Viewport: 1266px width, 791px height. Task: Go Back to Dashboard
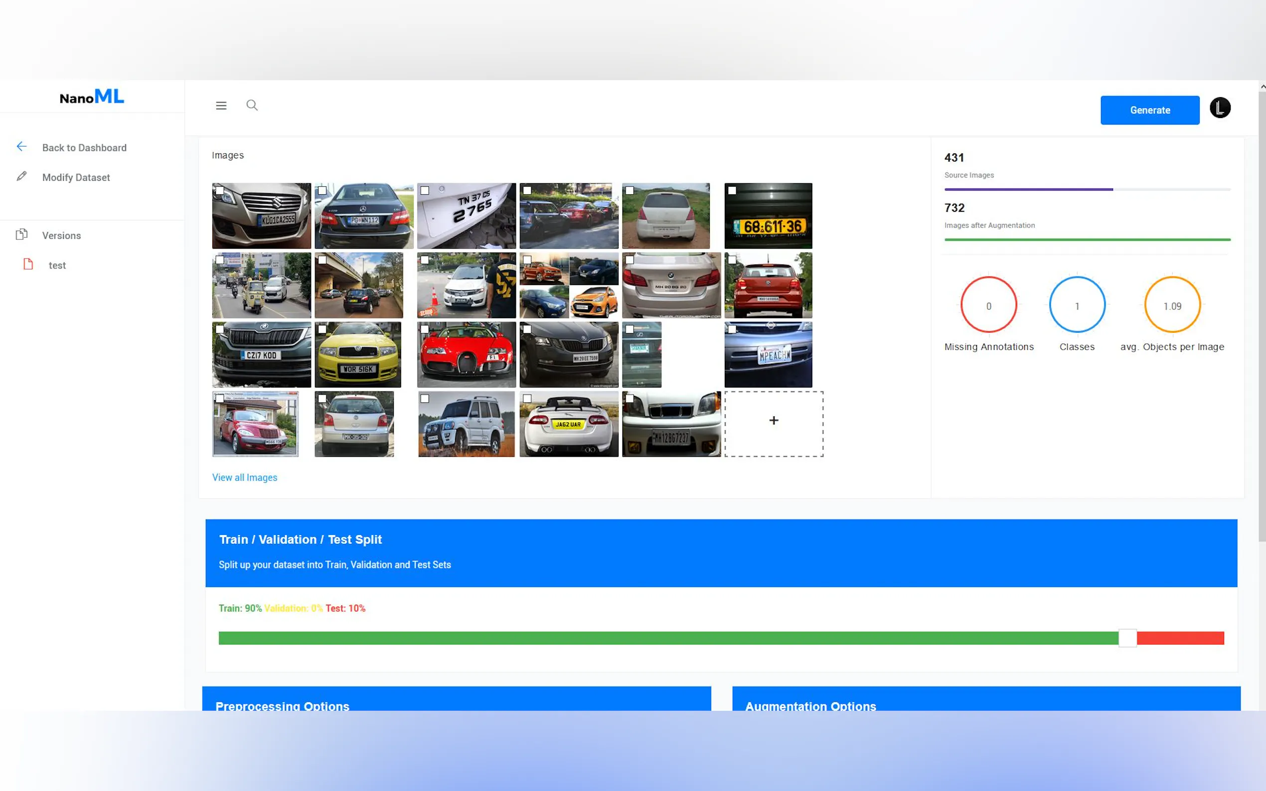84,147
